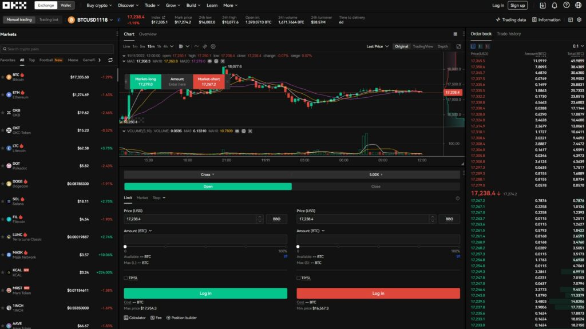Image resolution: width=586 pixels, height=329 pixels.
Task: Click the green Market-long button
Action: [145, 82]
